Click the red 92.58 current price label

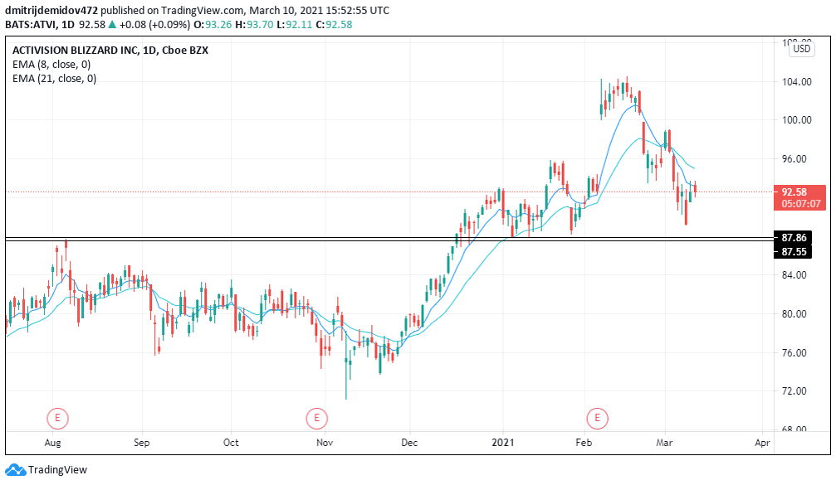pyautogui.click(x=793, y=192)
